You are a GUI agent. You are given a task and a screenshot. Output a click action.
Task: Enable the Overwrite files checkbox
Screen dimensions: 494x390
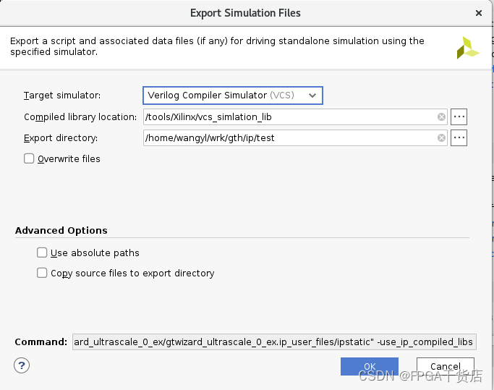(29, 158)
